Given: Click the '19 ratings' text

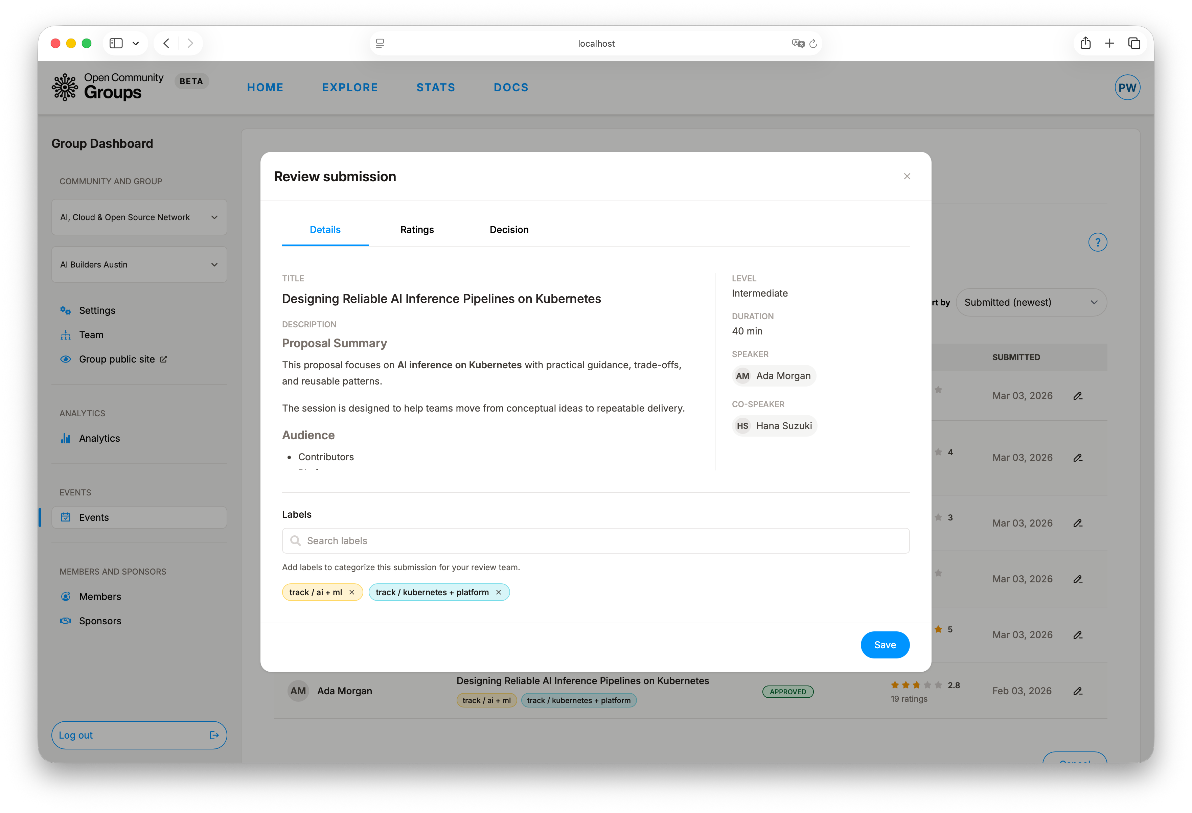Looking at the screenshot, I should point(909,699).
